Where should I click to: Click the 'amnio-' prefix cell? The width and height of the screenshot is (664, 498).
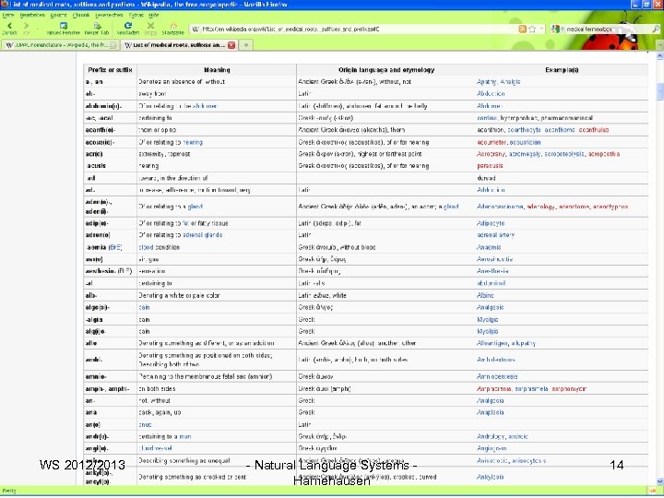click(x=110, y=376)
